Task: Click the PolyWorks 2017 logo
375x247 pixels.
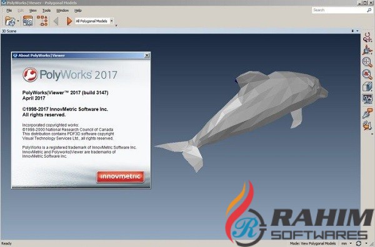Action: click(70, 75)
